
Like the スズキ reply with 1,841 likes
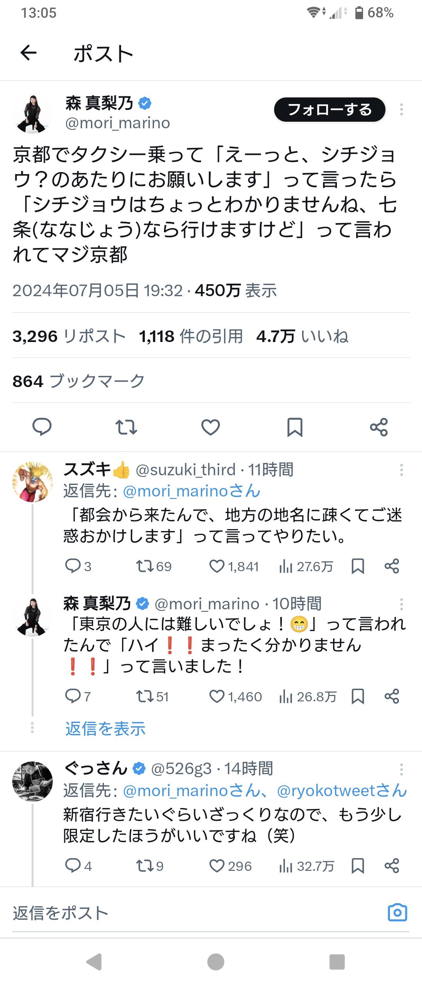[217, 566]
